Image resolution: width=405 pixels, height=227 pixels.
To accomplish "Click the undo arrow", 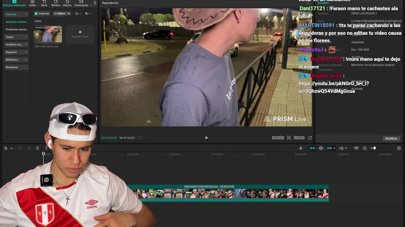I will [x=20, y=148].
